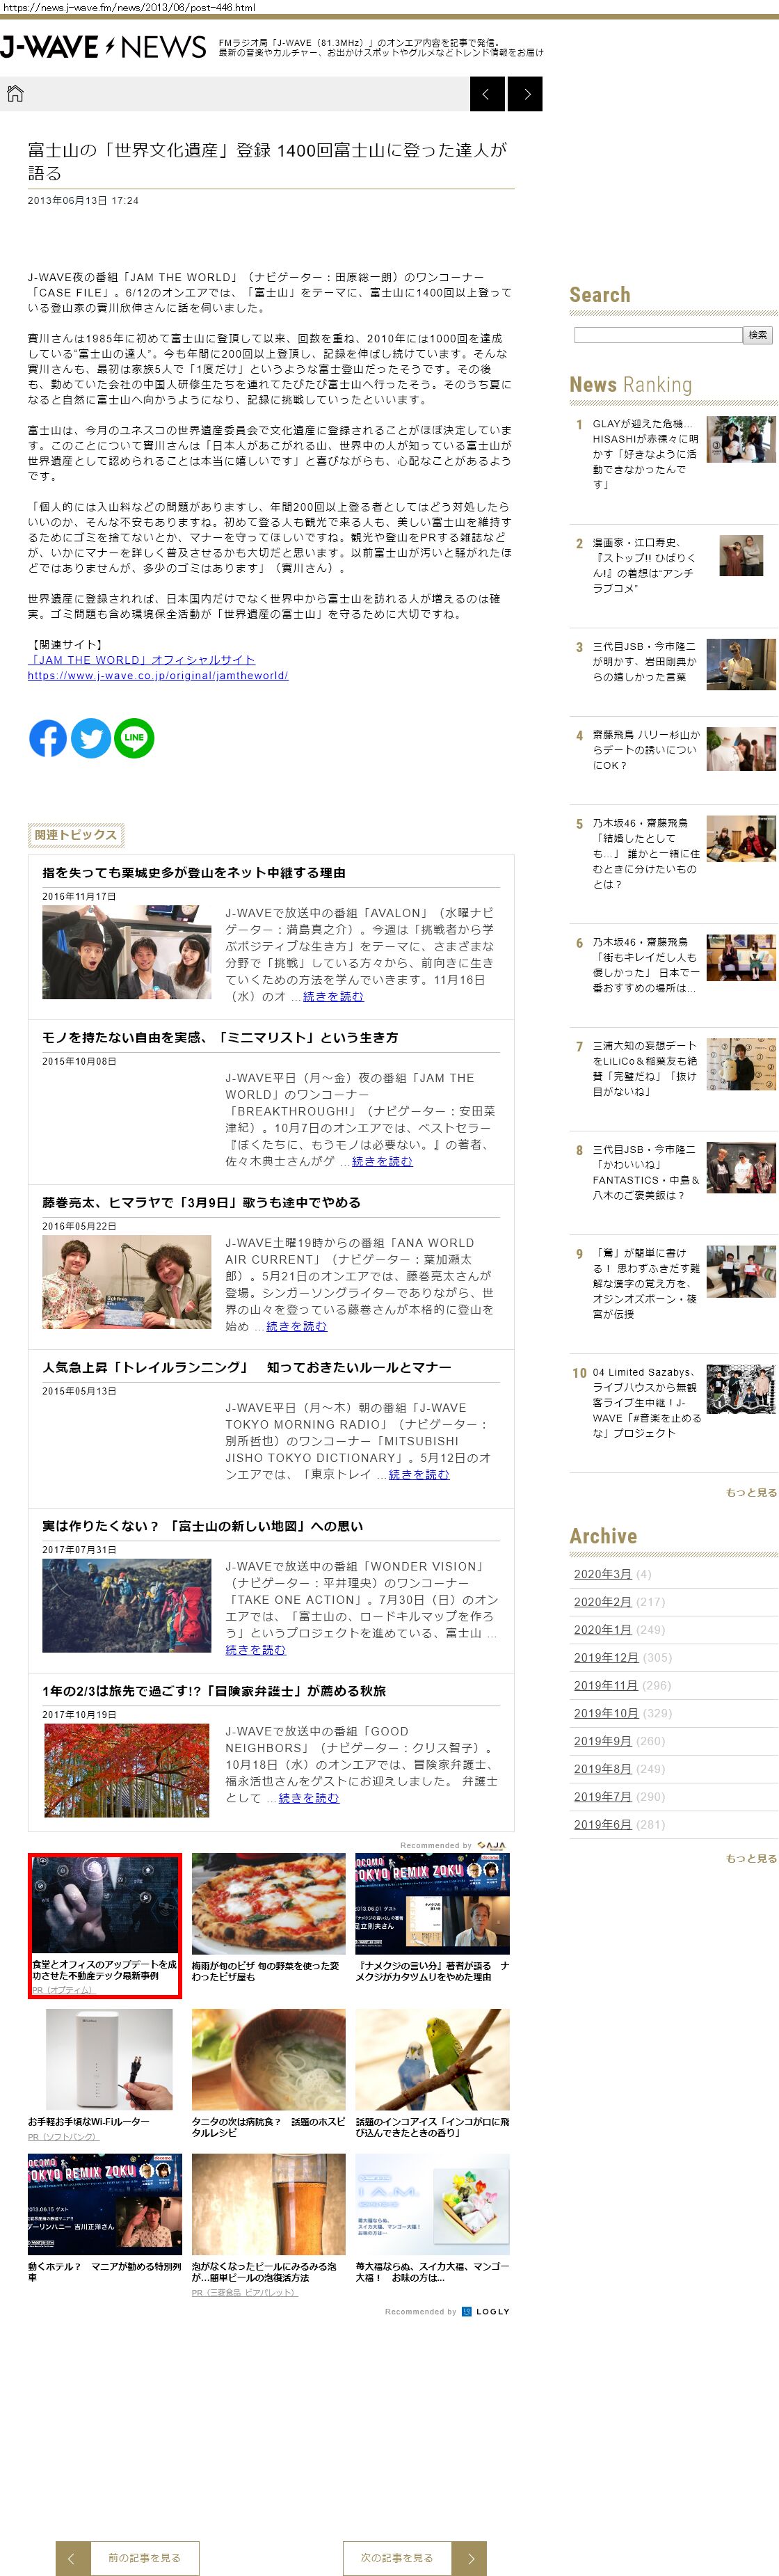
Task: Share the article on Facebook
Action: click(x=48, y=738)
